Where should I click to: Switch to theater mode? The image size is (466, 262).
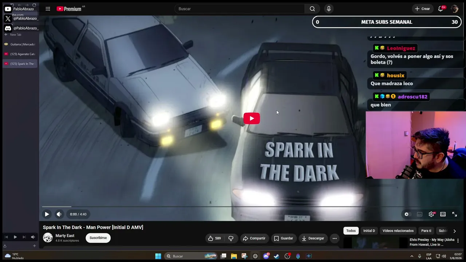coord(443,214)
